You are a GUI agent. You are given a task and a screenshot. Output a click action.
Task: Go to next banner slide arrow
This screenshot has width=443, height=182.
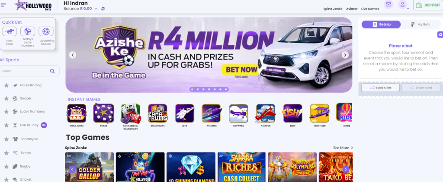(x=345, y=55)
